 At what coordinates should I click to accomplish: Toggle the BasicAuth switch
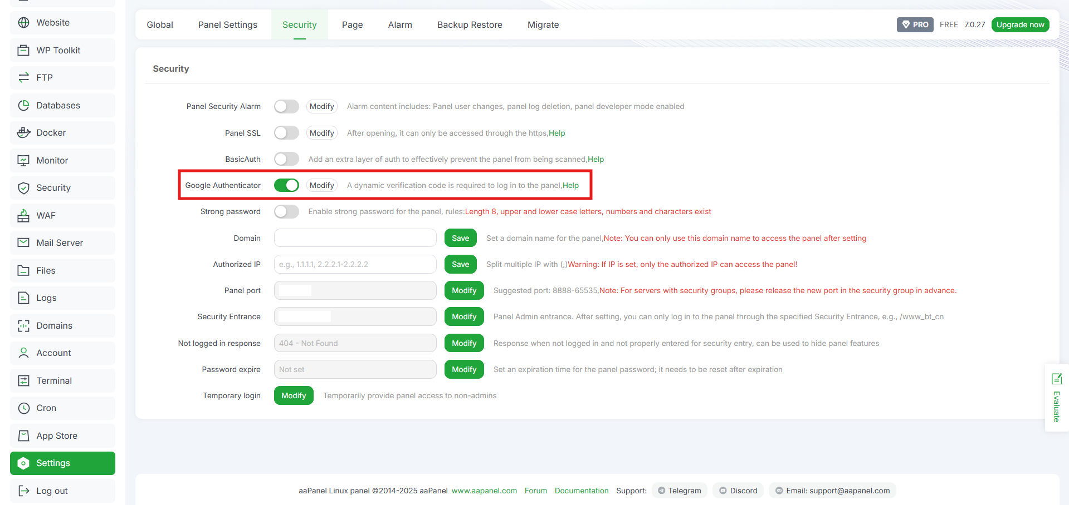tap(286, 159)
